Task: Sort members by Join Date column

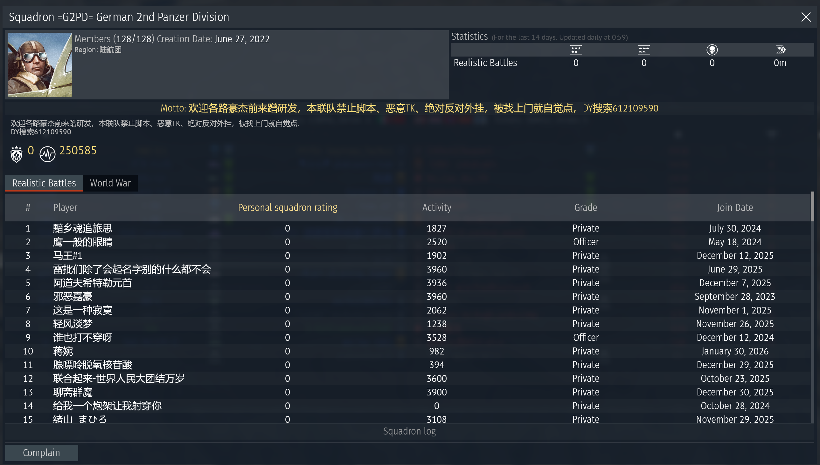Action: point(735,208)
